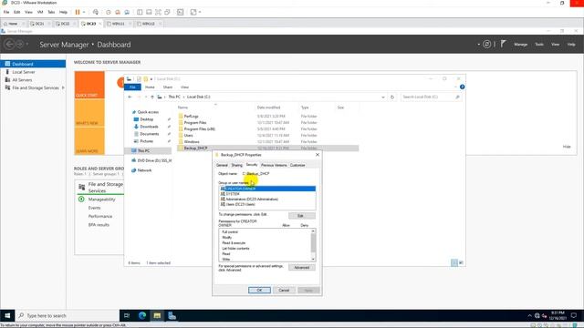Click the VMware take snapshot clock icon

[x=109, y=12]
